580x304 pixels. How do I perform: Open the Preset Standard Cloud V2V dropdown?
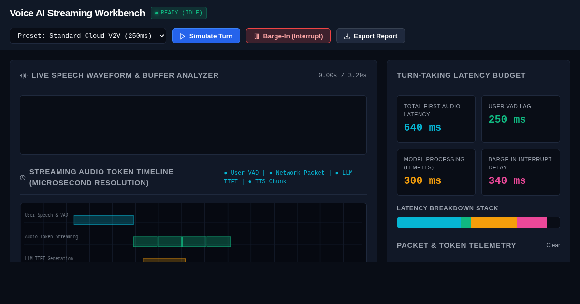(88, 36)
